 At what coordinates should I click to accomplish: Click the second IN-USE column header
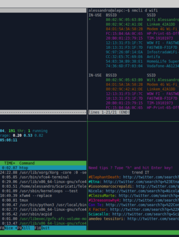coord(95,75)
